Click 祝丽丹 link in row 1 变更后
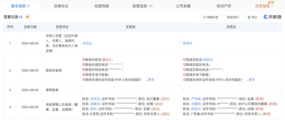Screen dimensions: 285x120 [x=187, y=43]
